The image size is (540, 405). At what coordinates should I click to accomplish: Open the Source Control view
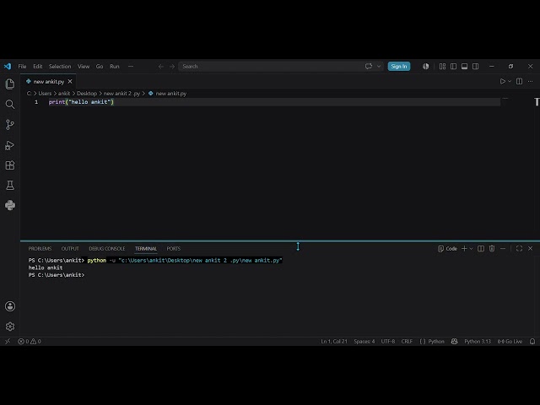pos(10,124)
